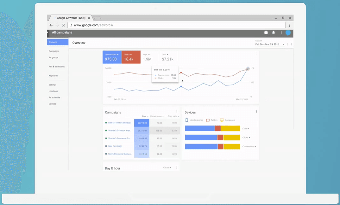Open the briefcase tools icon in header
Screen dimensions: 340x205
pos(266,32)
